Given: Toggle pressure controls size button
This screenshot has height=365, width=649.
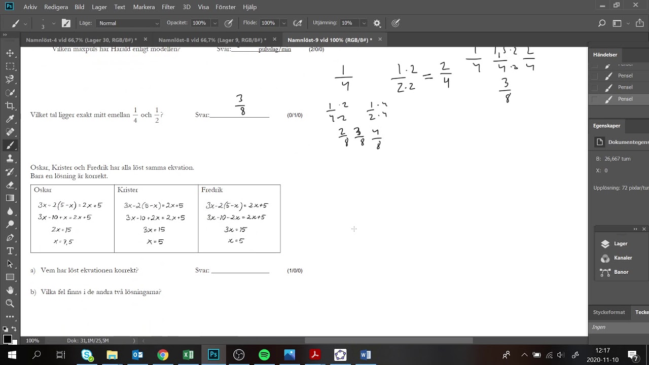Looking at the screenshot, I should [x=396, y=23].
